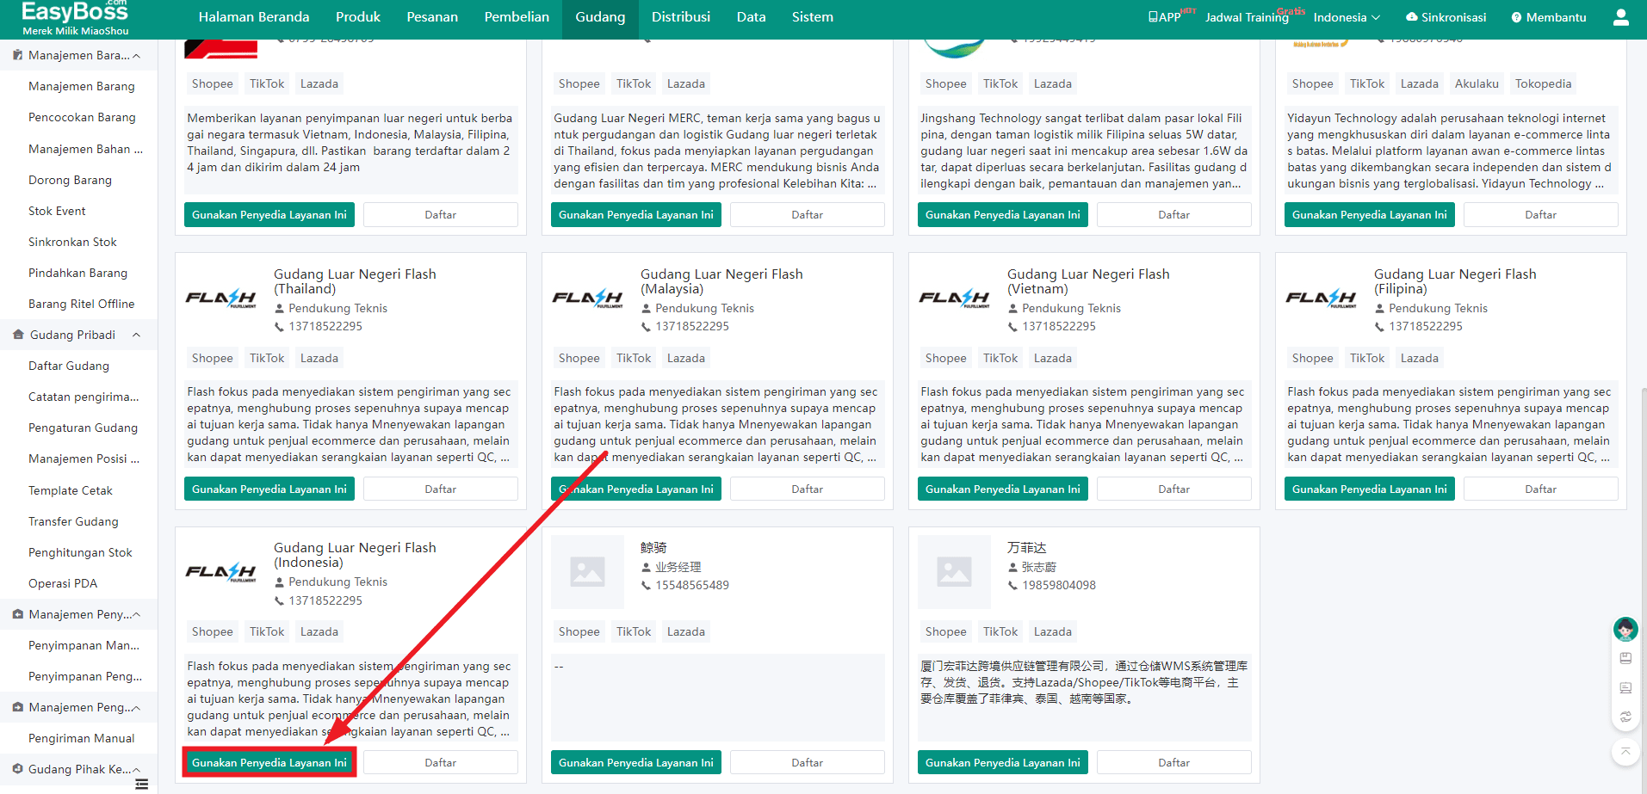Click the Manajemen Peng... section icon
The image size is (1647, 794).
pyautogui.click(x=18, y=707)
